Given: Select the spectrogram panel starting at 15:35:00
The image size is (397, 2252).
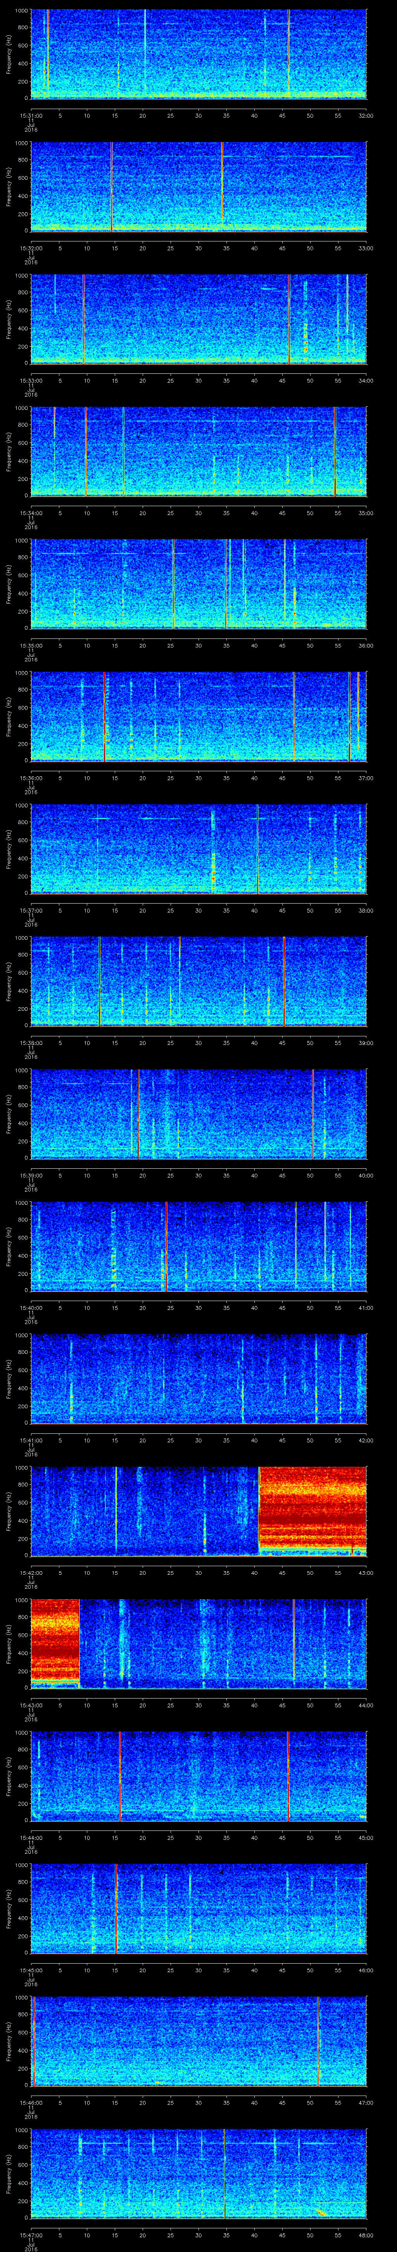Looking at the screenshot, I should 198,584.
